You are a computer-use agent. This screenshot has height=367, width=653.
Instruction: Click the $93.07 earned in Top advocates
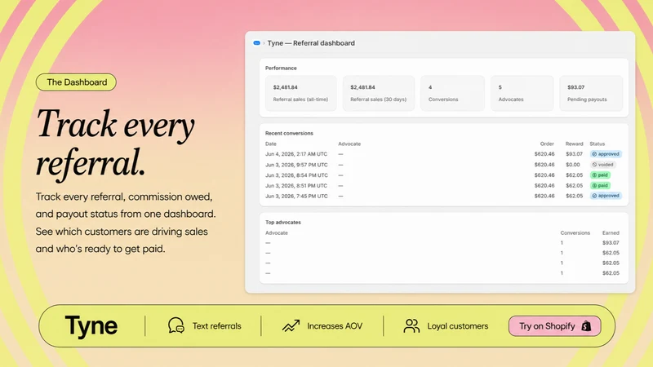click(611, 242)
